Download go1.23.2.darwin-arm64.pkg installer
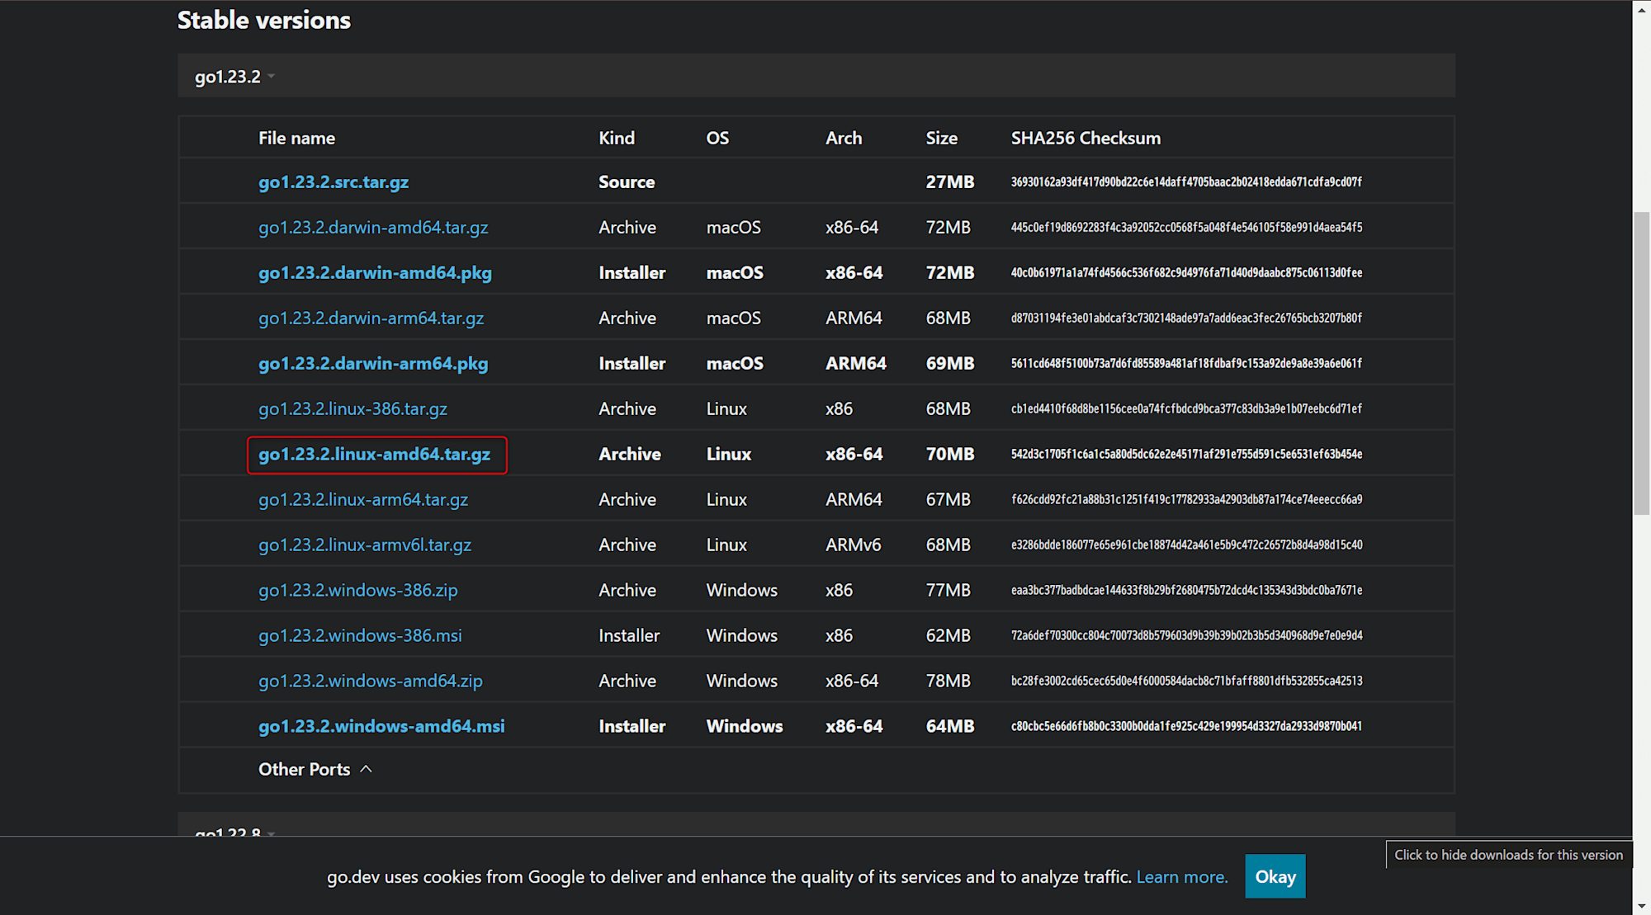The image size is (1651, 915). pos(373,364)
